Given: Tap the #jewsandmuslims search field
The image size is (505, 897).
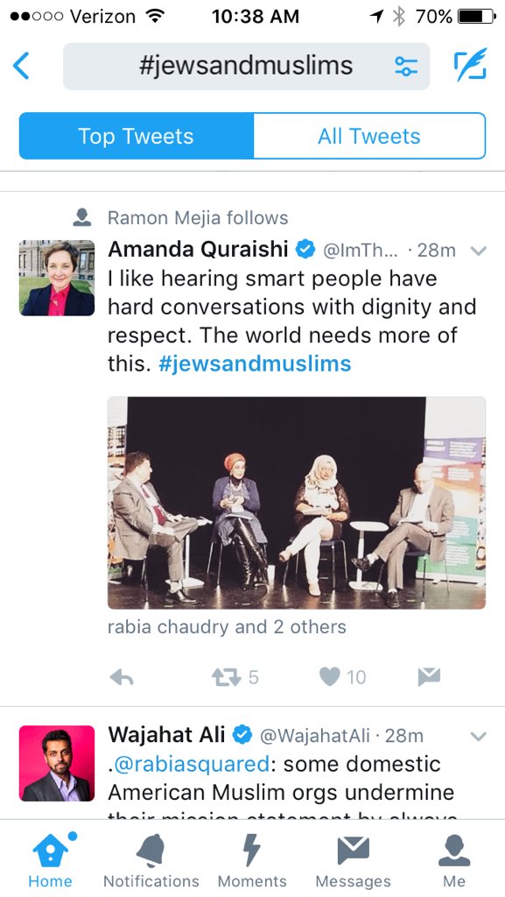Looking at the screenshot, I should (x=246, y=67).
